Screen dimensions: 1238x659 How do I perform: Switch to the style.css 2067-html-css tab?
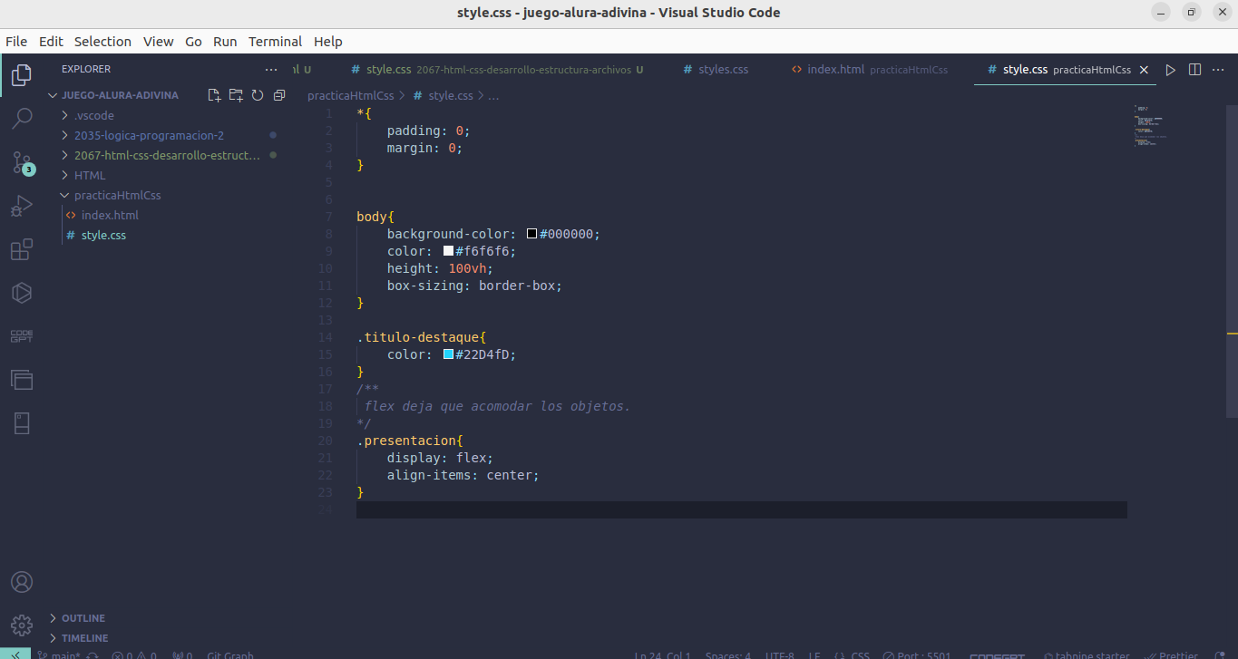495,70
